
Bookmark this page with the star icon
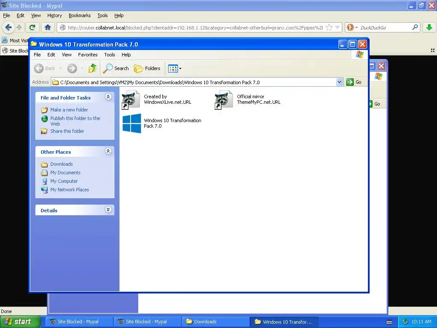(x=329, y=27)
